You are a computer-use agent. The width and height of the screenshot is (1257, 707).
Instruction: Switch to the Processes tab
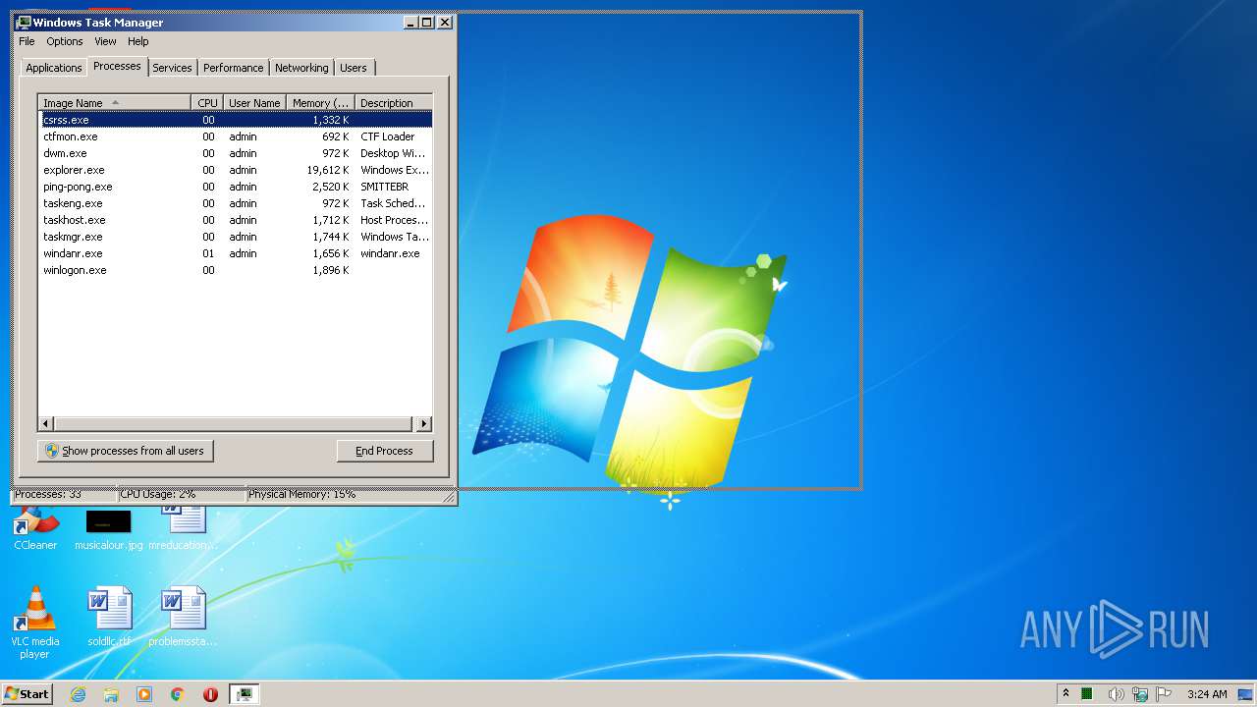tap(117, 66)
